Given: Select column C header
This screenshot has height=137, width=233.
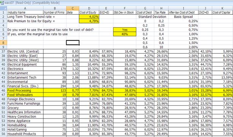Looking at the screenshot, I should click(x=73, y=8).
